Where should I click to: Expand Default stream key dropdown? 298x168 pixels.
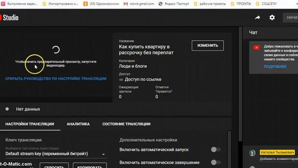coord(56,154)
